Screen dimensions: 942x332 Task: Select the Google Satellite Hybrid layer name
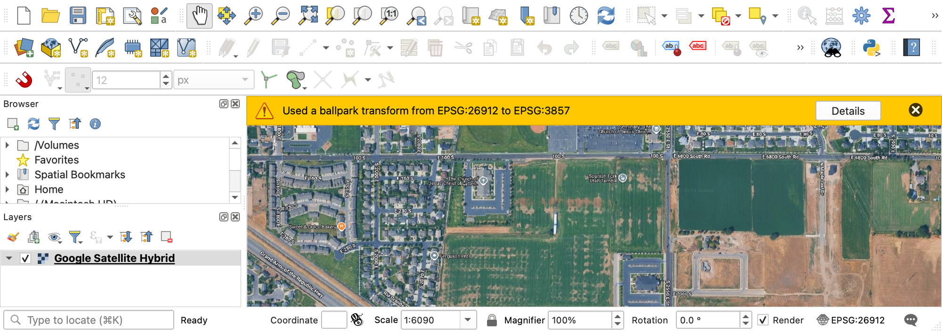(x=114, y=258)
